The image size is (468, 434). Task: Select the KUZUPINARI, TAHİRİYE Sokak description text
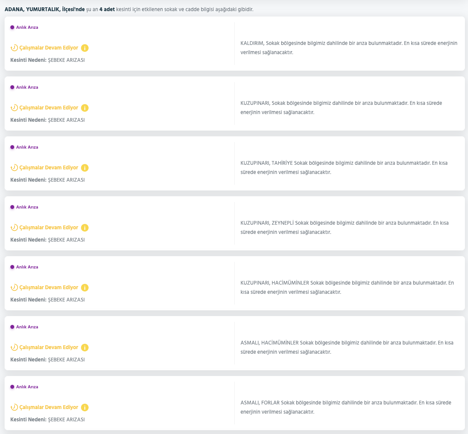(x=344, y=167)
